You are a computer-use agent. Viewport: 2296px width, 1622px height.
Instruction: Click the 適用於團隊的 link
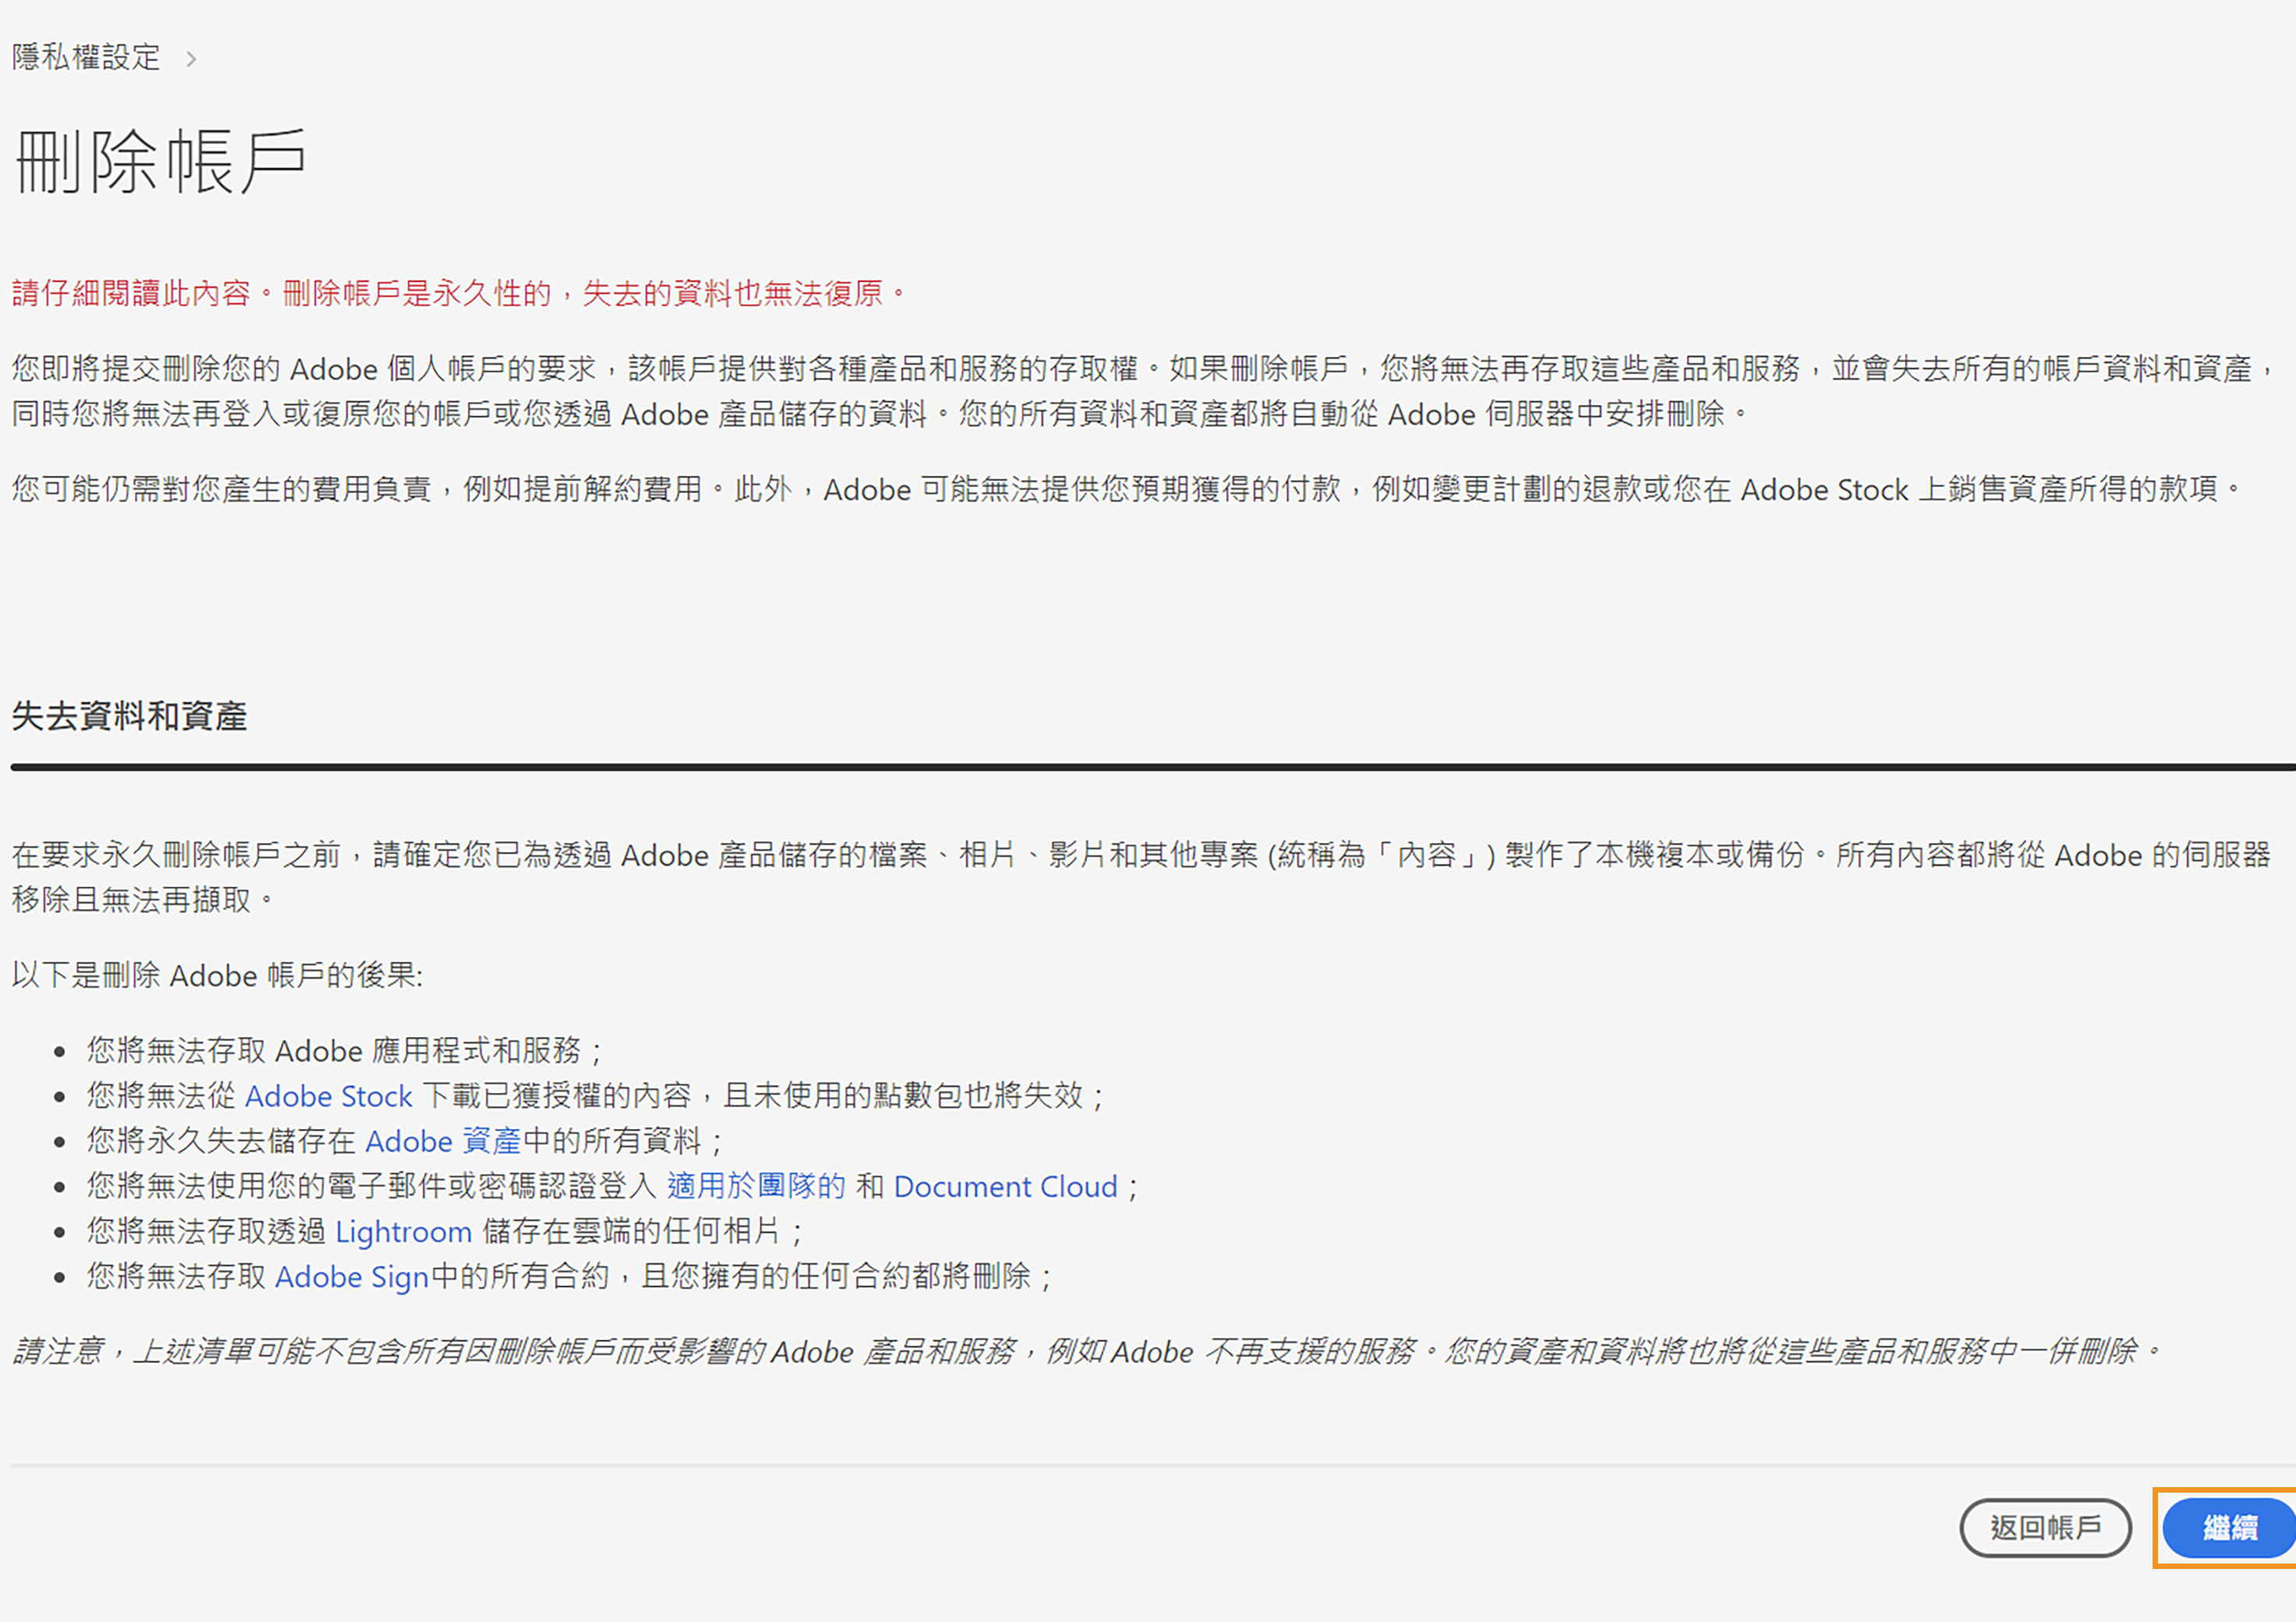756,1186
